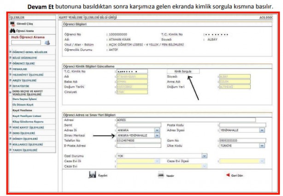The image size is (283, 196).
Task: Click the Geri Dön link
Action: pyautogui.click(x=237, y=175)
